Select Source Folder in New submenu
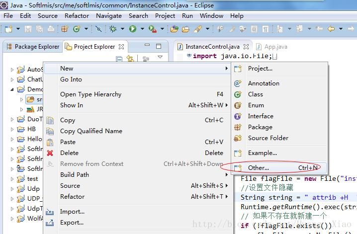 [279, 138]
